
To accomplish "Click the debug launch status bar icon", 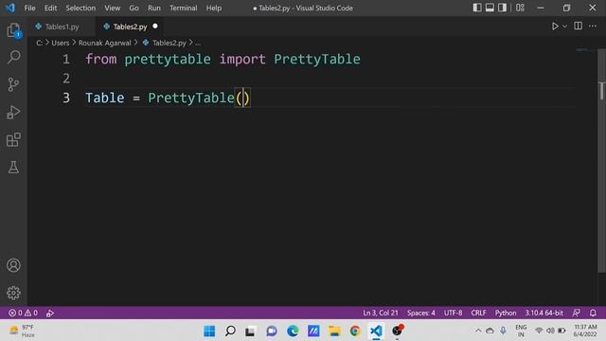I will pos(50,313).
